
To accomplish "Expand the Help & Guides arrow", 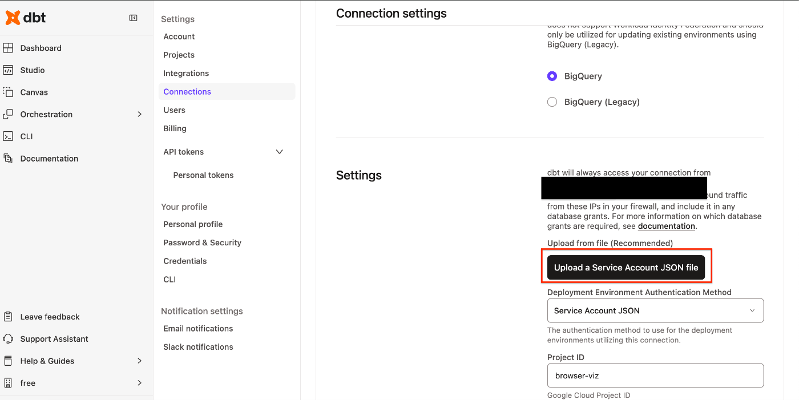I will tap(139, 361).
